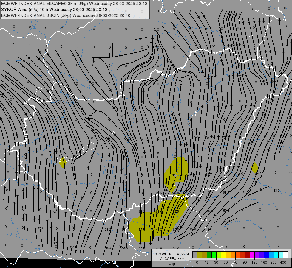The image size is (292, 268).
Task: Click the 43.9 map value
Action: [276, 191]
